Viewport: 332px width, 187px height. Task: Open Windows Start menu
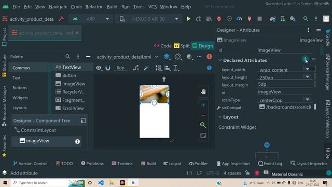click(x=5, y=182)
